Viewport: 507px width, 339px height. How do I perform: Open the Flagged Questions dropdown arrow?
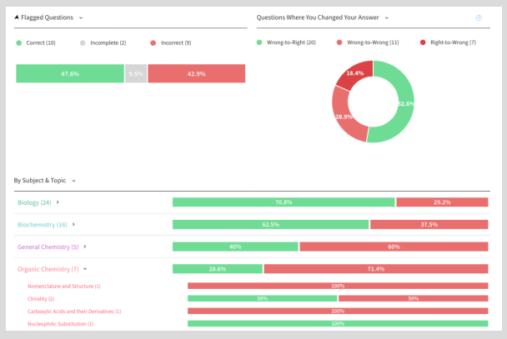coord(81,17)
